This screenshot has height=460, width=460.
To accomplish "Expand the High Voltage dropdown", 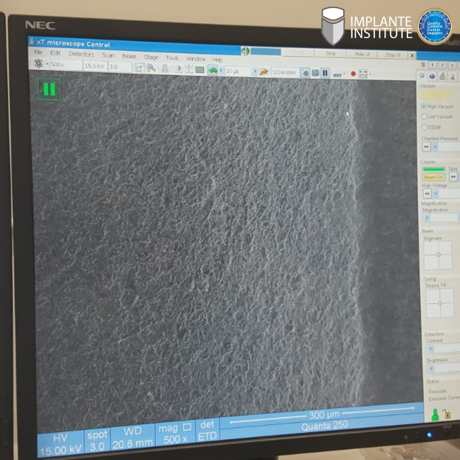I will point(435,194).
